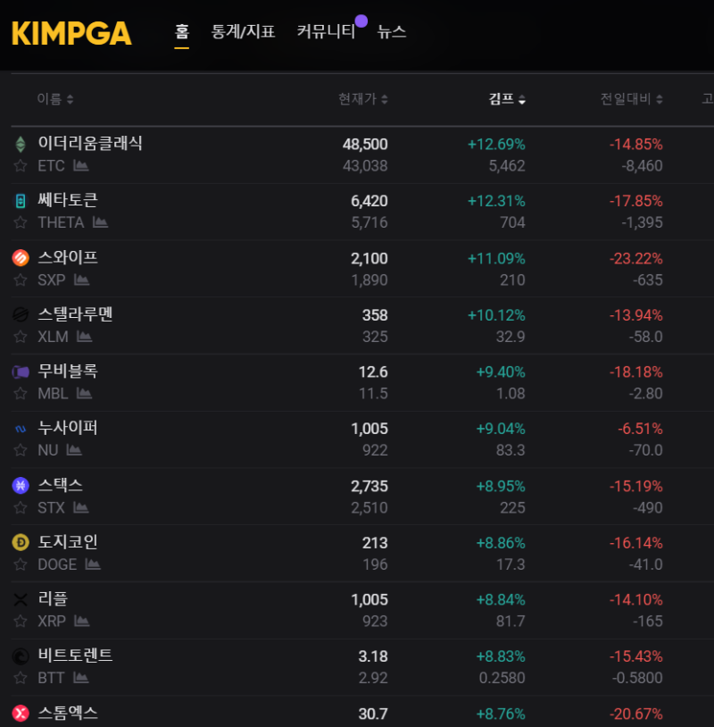Favorite STX with the star icon
Viewport: 714px width, 727px height.
21,507
